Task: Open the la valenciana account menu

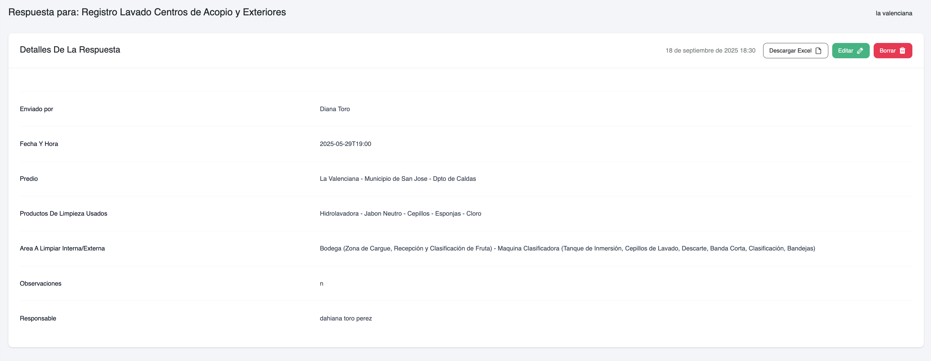Action: click(x=893, y=14)
